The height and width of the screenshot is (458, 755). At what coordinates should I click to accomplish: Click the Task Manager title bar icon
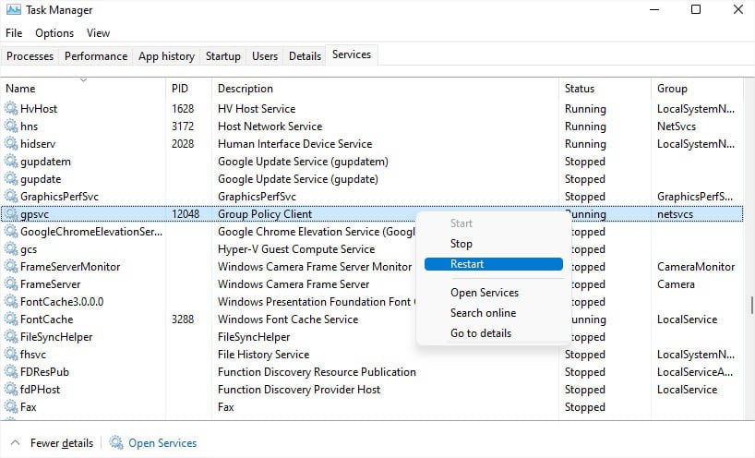(13, 10)
